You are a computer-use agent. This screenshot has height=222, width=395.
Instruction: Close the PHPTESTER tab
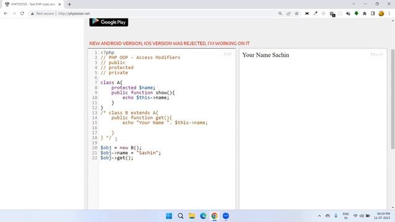(60, 4)
